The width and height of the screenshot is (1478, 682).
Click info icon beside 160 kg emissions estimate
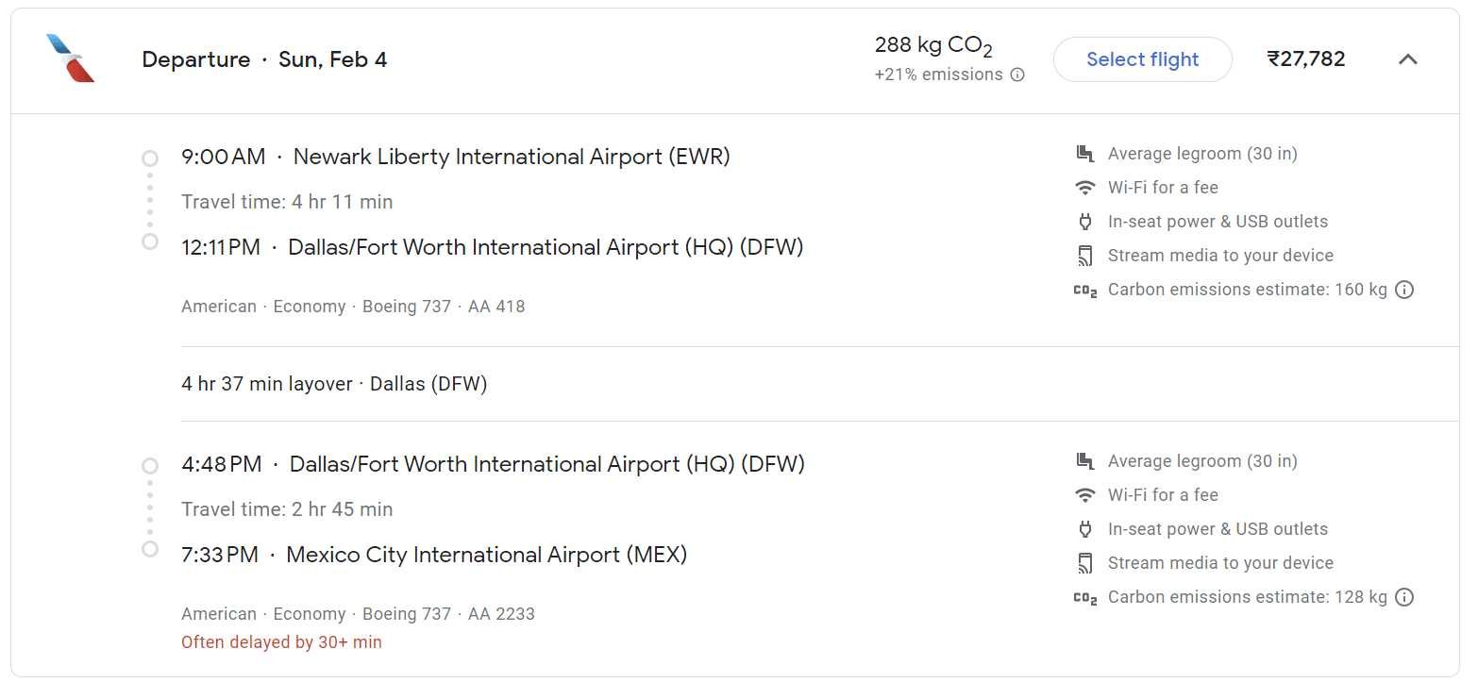[1404, 290]
